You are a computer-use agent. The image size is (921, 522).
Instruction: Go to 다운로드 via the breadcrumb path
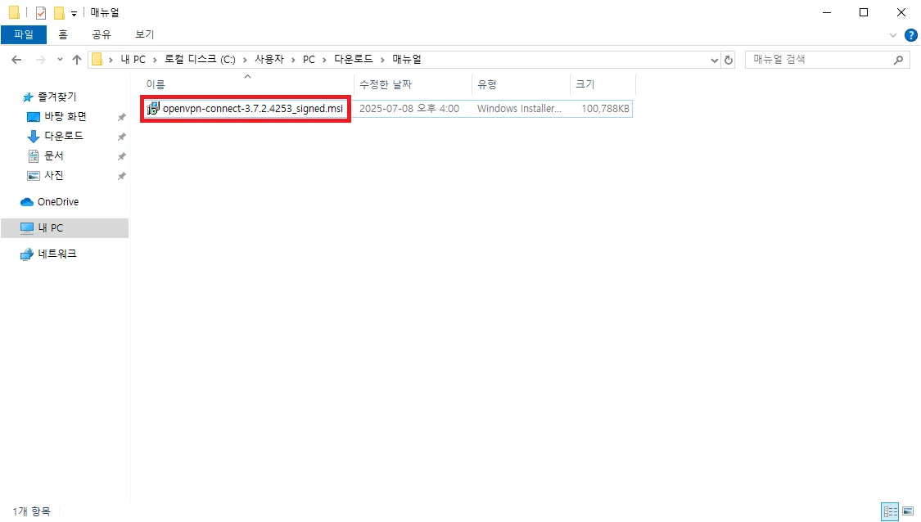[354, 59]
